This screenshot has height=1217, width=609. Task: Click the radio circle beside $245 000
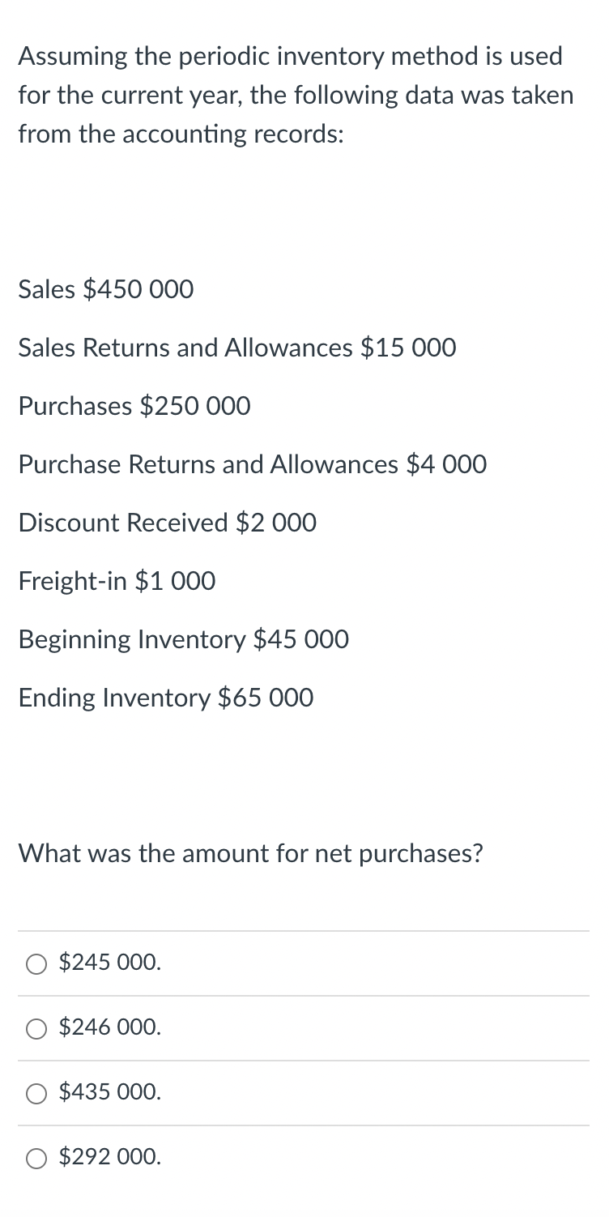pos(36,964)
